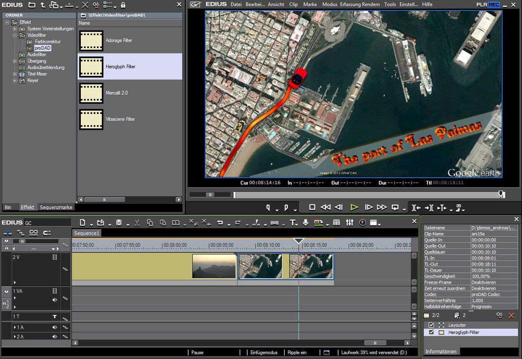
Task: Expand the Keyer folder
Action: point(15,81)
